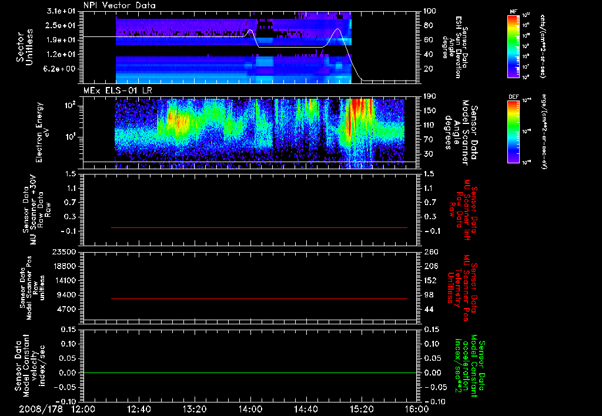Click the DEF label above the color bar
The height and width of the screenshot is (416, 602).
(514, 97)
